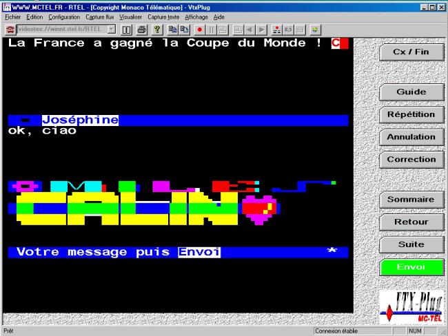The image size is (448, 336).
Task: Open the Aide menu
Action: (219, 17)
